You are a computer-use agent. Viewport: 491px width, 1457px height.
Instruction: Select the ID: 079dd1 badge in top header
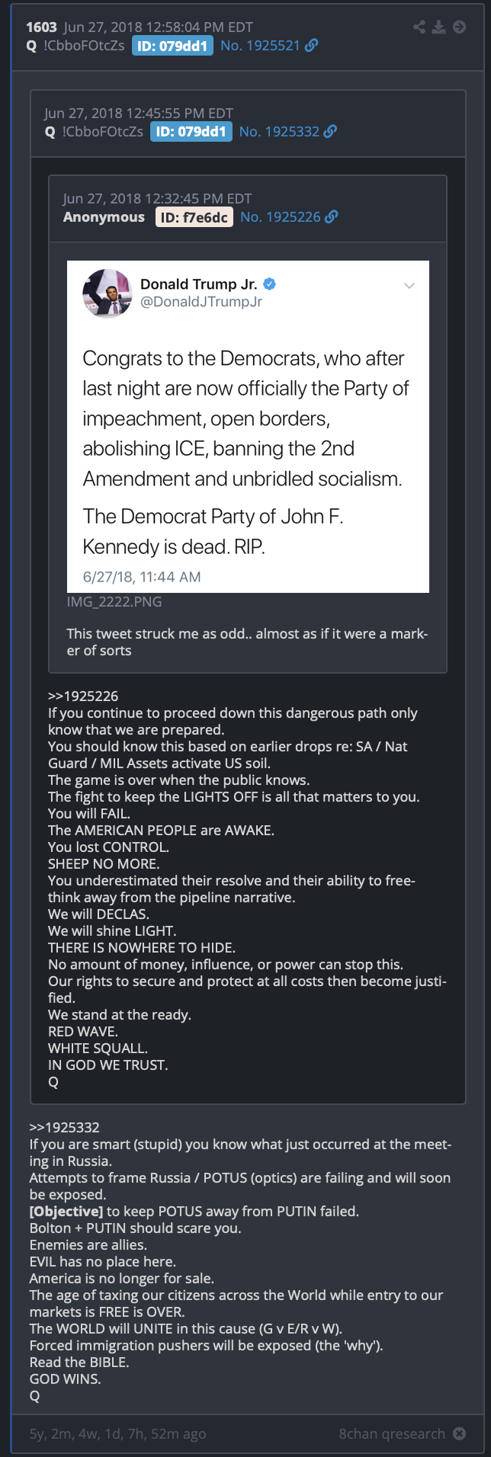tap(172, 46)
